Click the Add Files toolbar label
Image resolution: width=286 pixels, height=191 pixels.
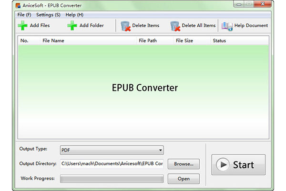pyautogui.click(x=40, y=25)
